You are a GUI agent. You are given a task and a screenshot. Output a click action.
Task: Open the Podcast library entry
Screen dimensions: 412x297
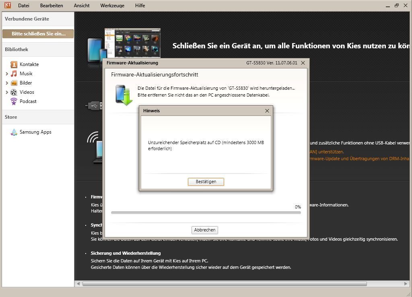coord(28,101)
